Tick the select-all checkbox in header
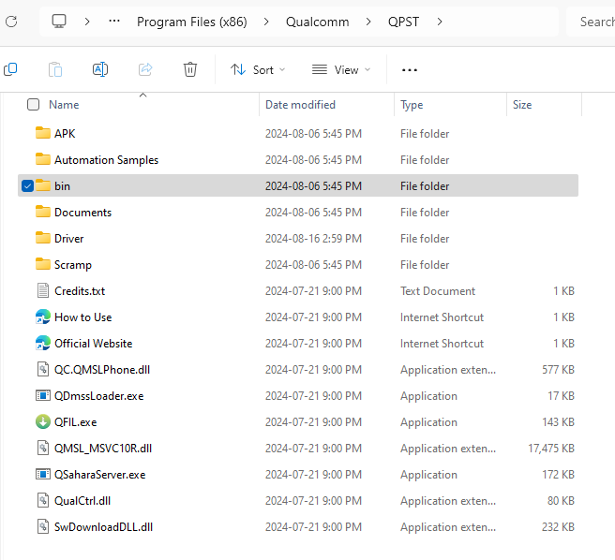The width and height of the screenshot is (615, 560). point(34,105)
